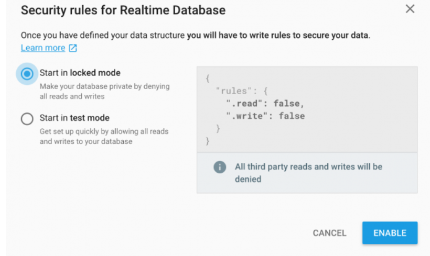Screen dimensions: 430x256
Task: Select the locked mode radio button
Action: 27,74
